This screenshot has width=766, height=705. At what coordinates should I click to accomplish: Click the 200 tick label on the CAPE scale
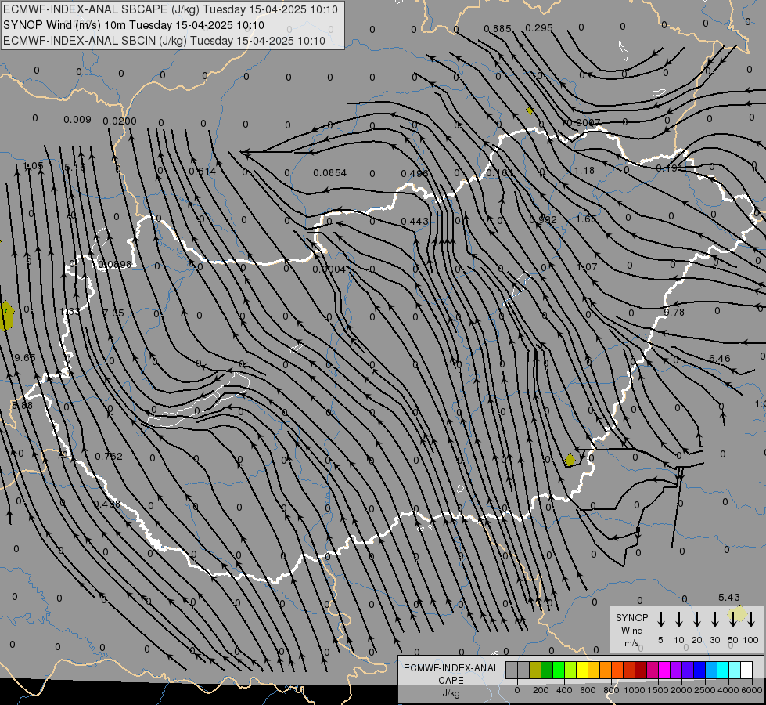pyautogui.click(x=541, y=690)
